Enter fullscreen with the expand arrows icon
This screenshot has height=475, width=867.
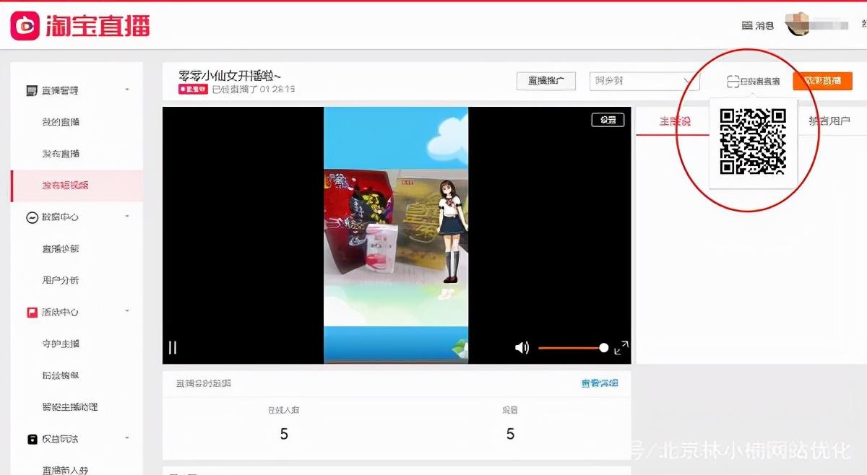[621, 348]
